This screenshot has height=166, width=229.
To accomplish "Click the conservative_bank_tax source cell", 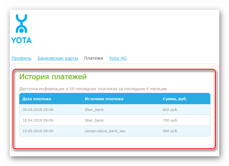I will pos(105,131).
